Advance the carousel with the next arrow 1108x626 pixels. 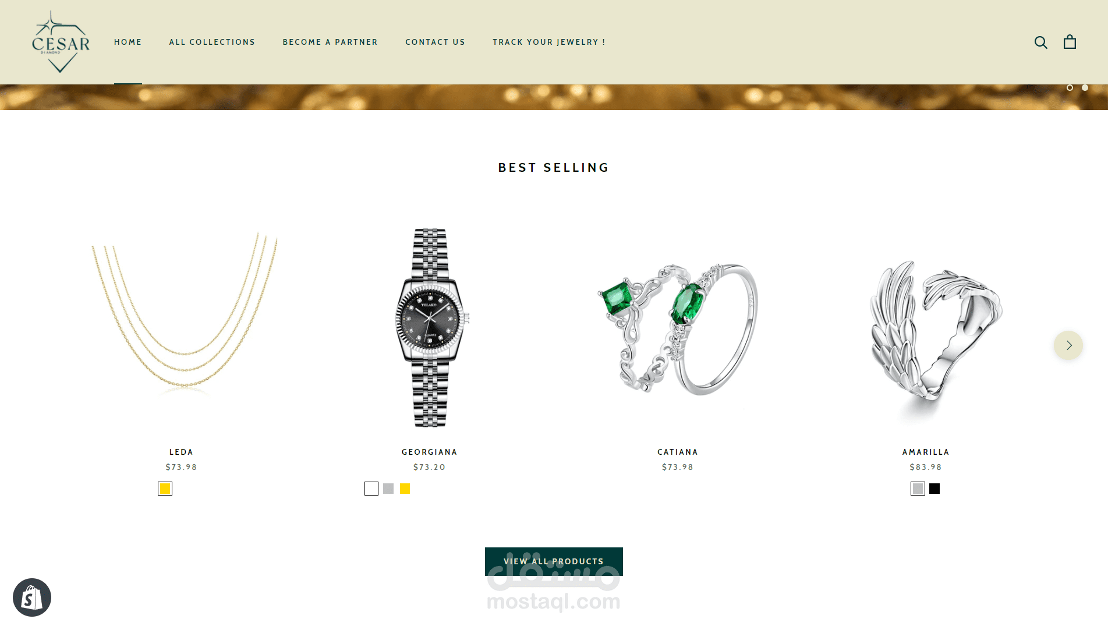[x=1068, y=345]
